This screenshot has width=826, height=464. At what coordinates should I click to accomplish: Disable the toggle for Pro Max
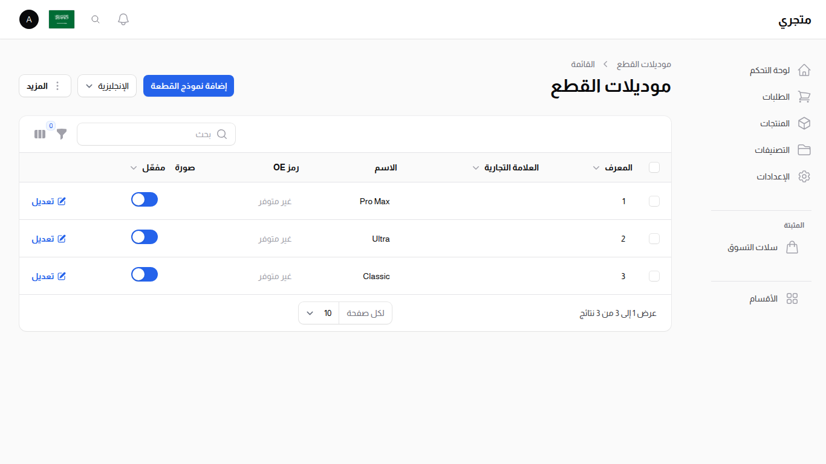tap(144, 199)
